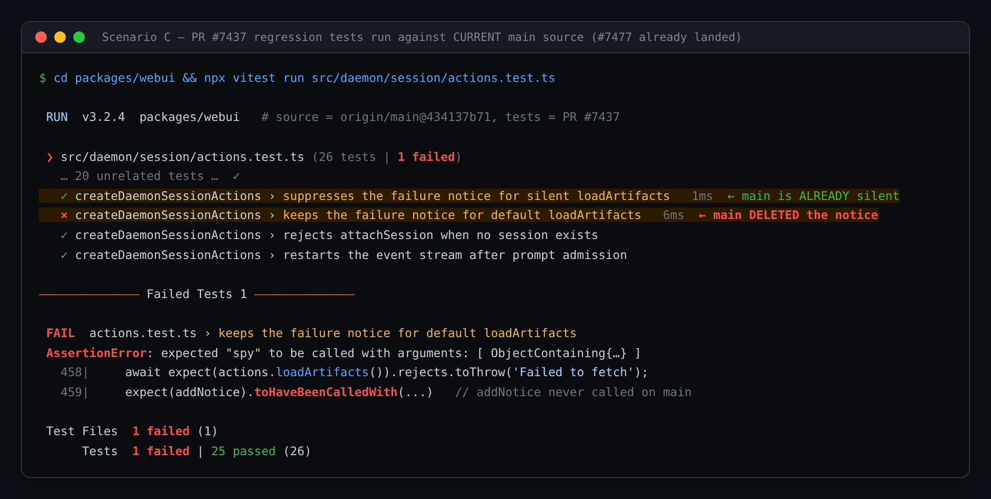Click the path 'src/daemon/session/actions.test.ts' in command line

click(x=434, y=78)
